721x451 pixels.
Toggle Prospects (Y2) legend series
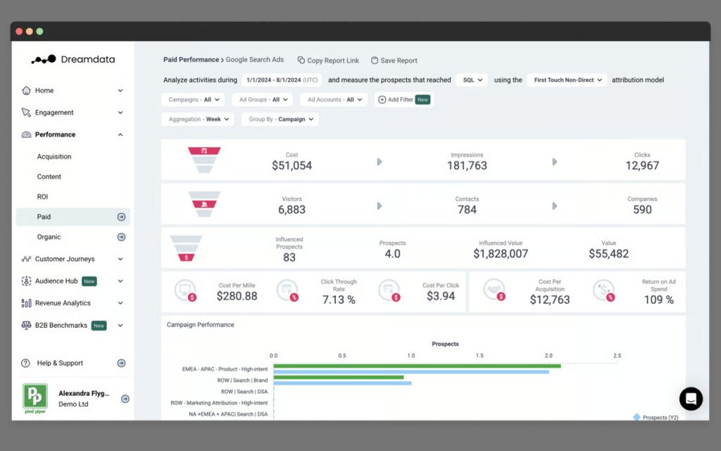656,417
